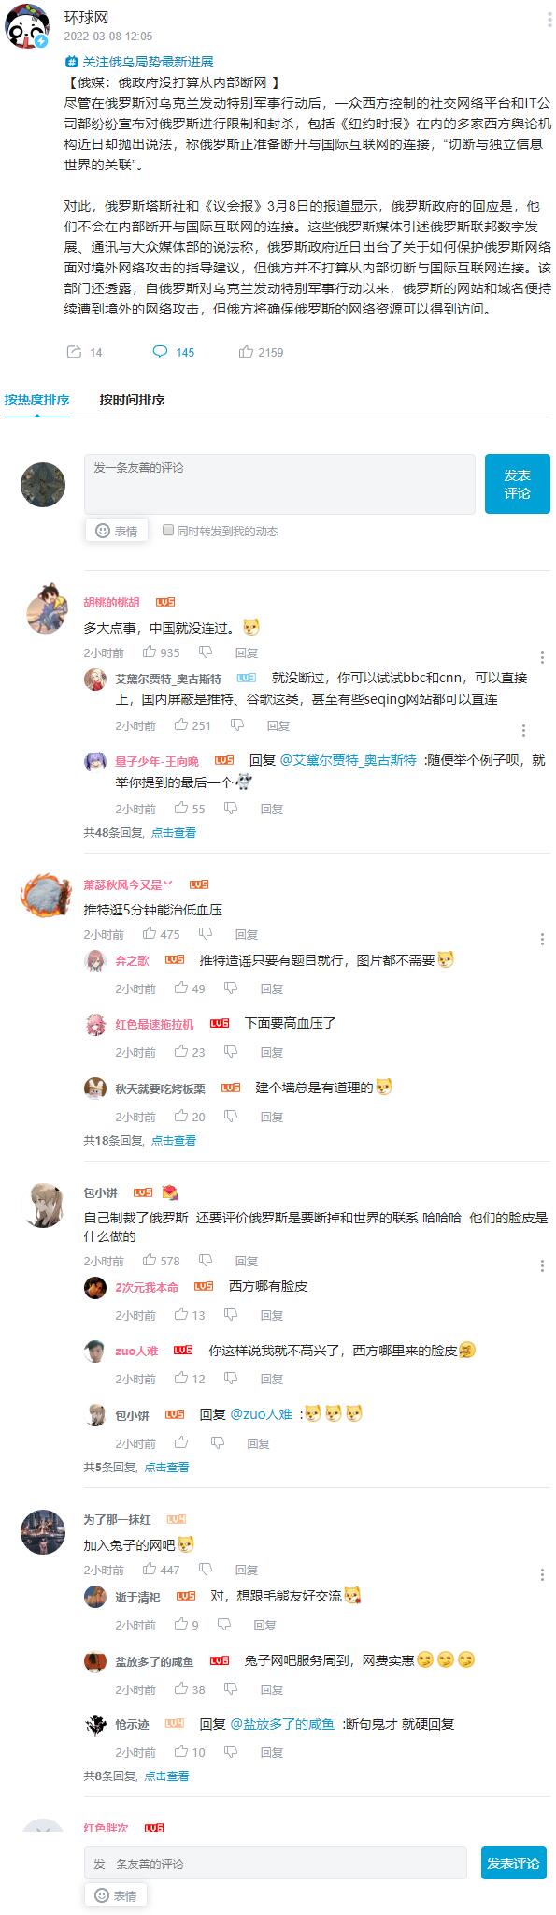Like the post with 2159 thumbs up

[247, 352]
